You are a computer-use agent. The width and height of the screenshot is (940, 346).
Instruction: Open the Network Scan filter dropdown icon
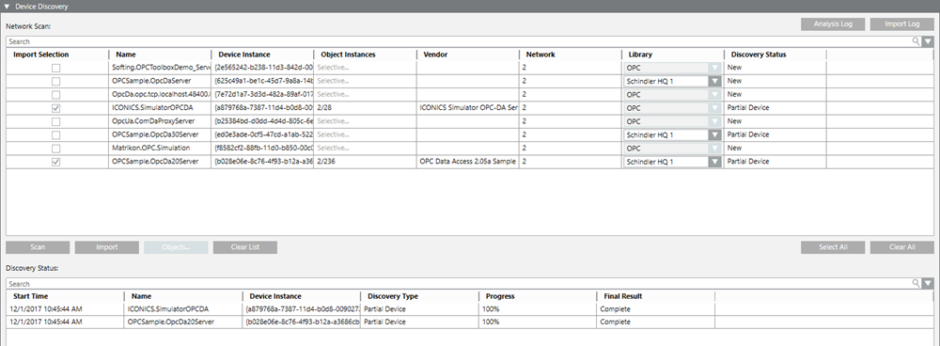click(928, 41)
